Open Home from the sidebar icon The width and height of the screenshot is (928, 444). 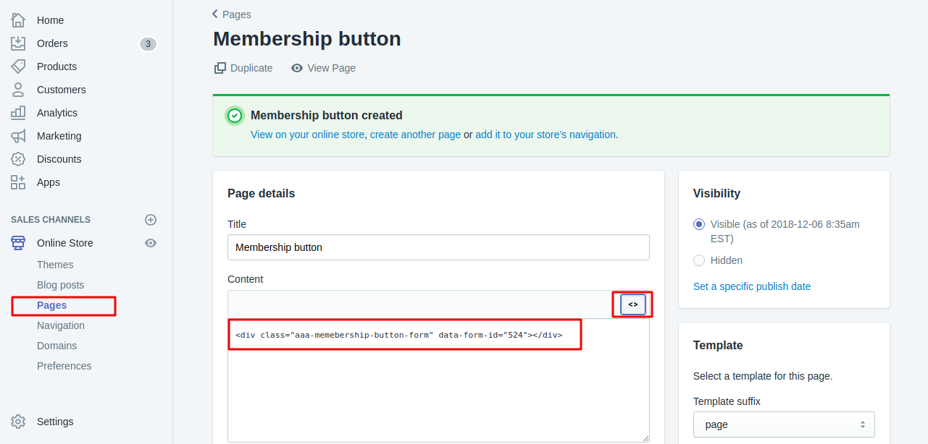(x=18, y=20)
